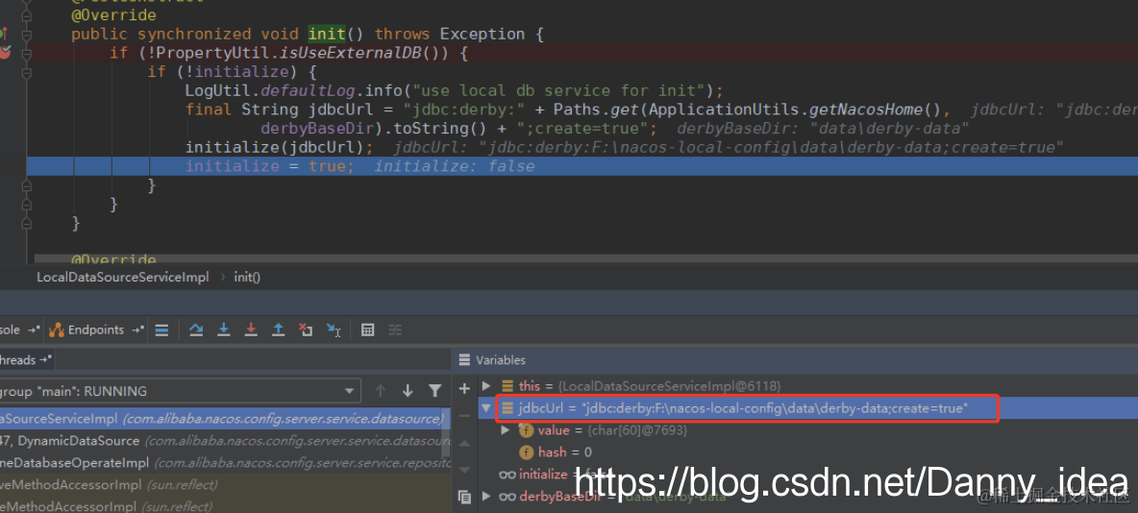Click the orange Endpoints tab icon
The width and height of the screenshot is (1138, 513).
[x=57, y=330]
